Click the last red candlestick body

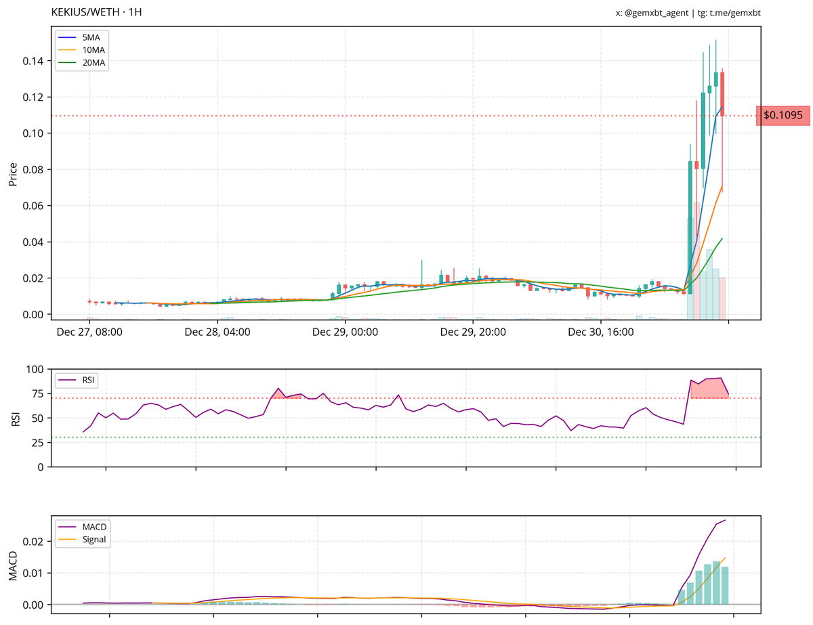723,94
